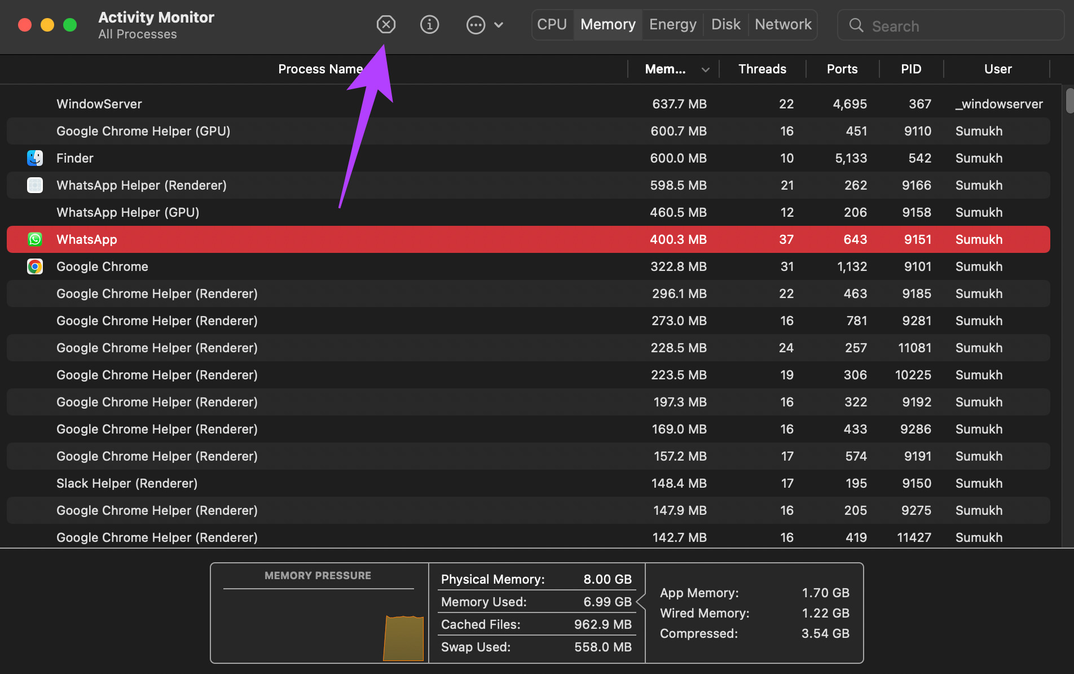Sort by PID column header
Image resolution: width=1074 pixels, height=674 pixels.
point(911,69)
